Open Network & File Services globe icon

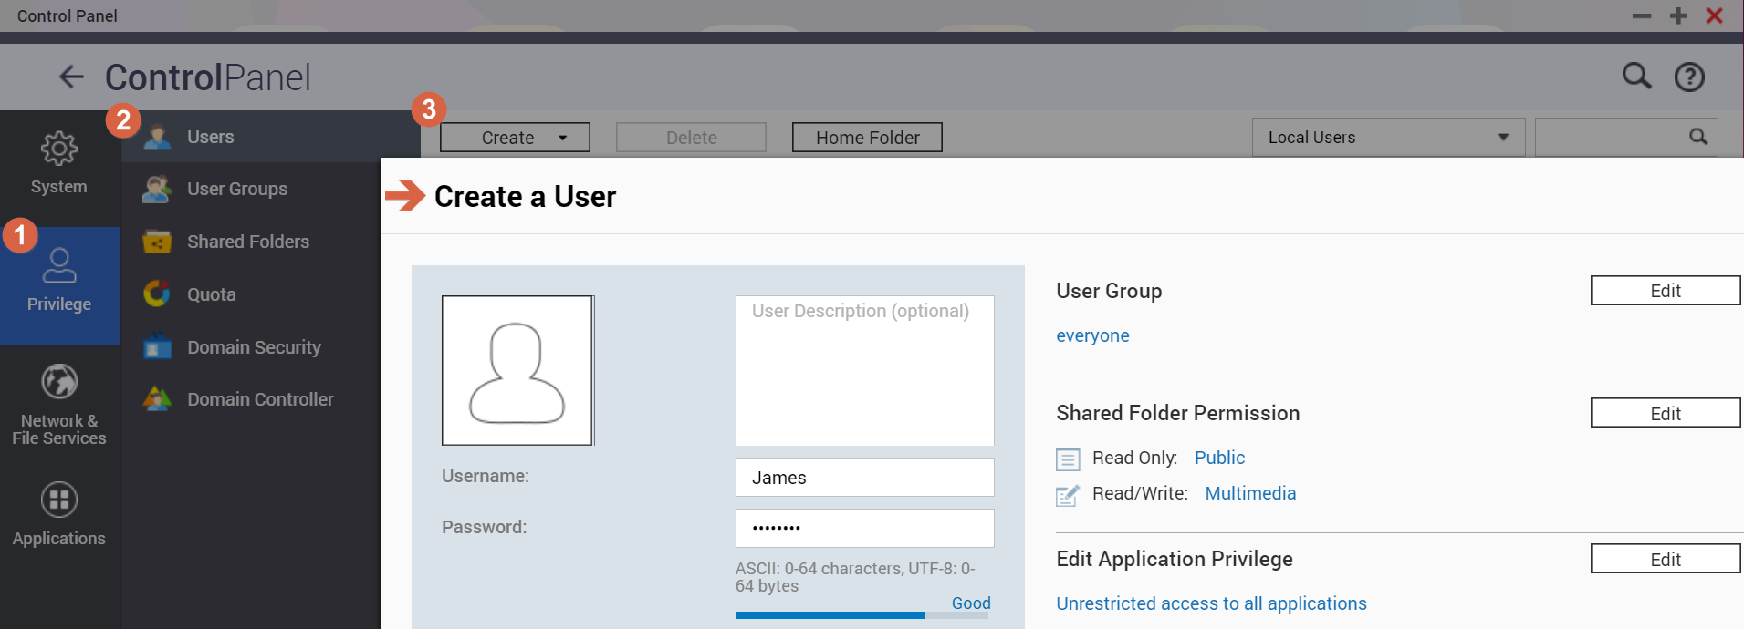[x=59, y=382]
